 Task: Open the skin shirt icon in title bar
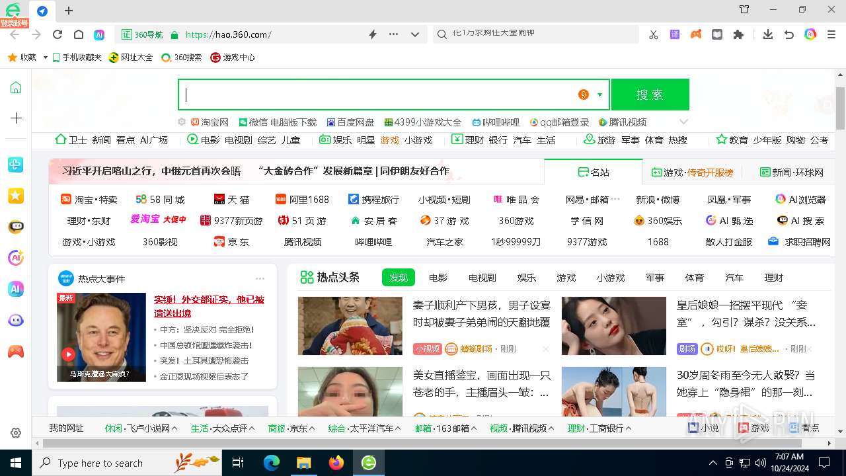click(x=744, y=9)
